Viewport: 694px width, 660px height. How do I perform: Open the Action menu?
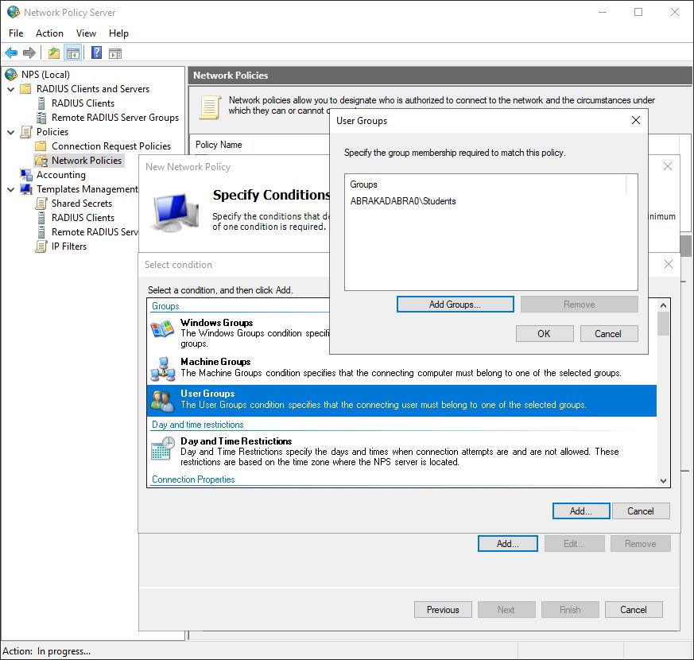point(49,33)
